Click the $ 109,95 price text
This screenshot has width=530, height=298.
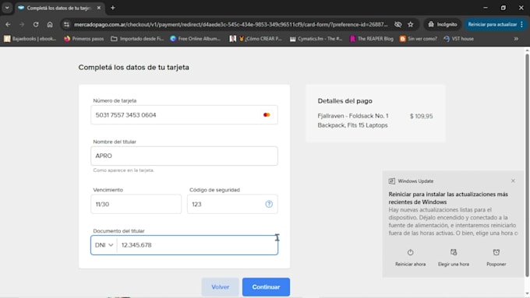(421, 116)
